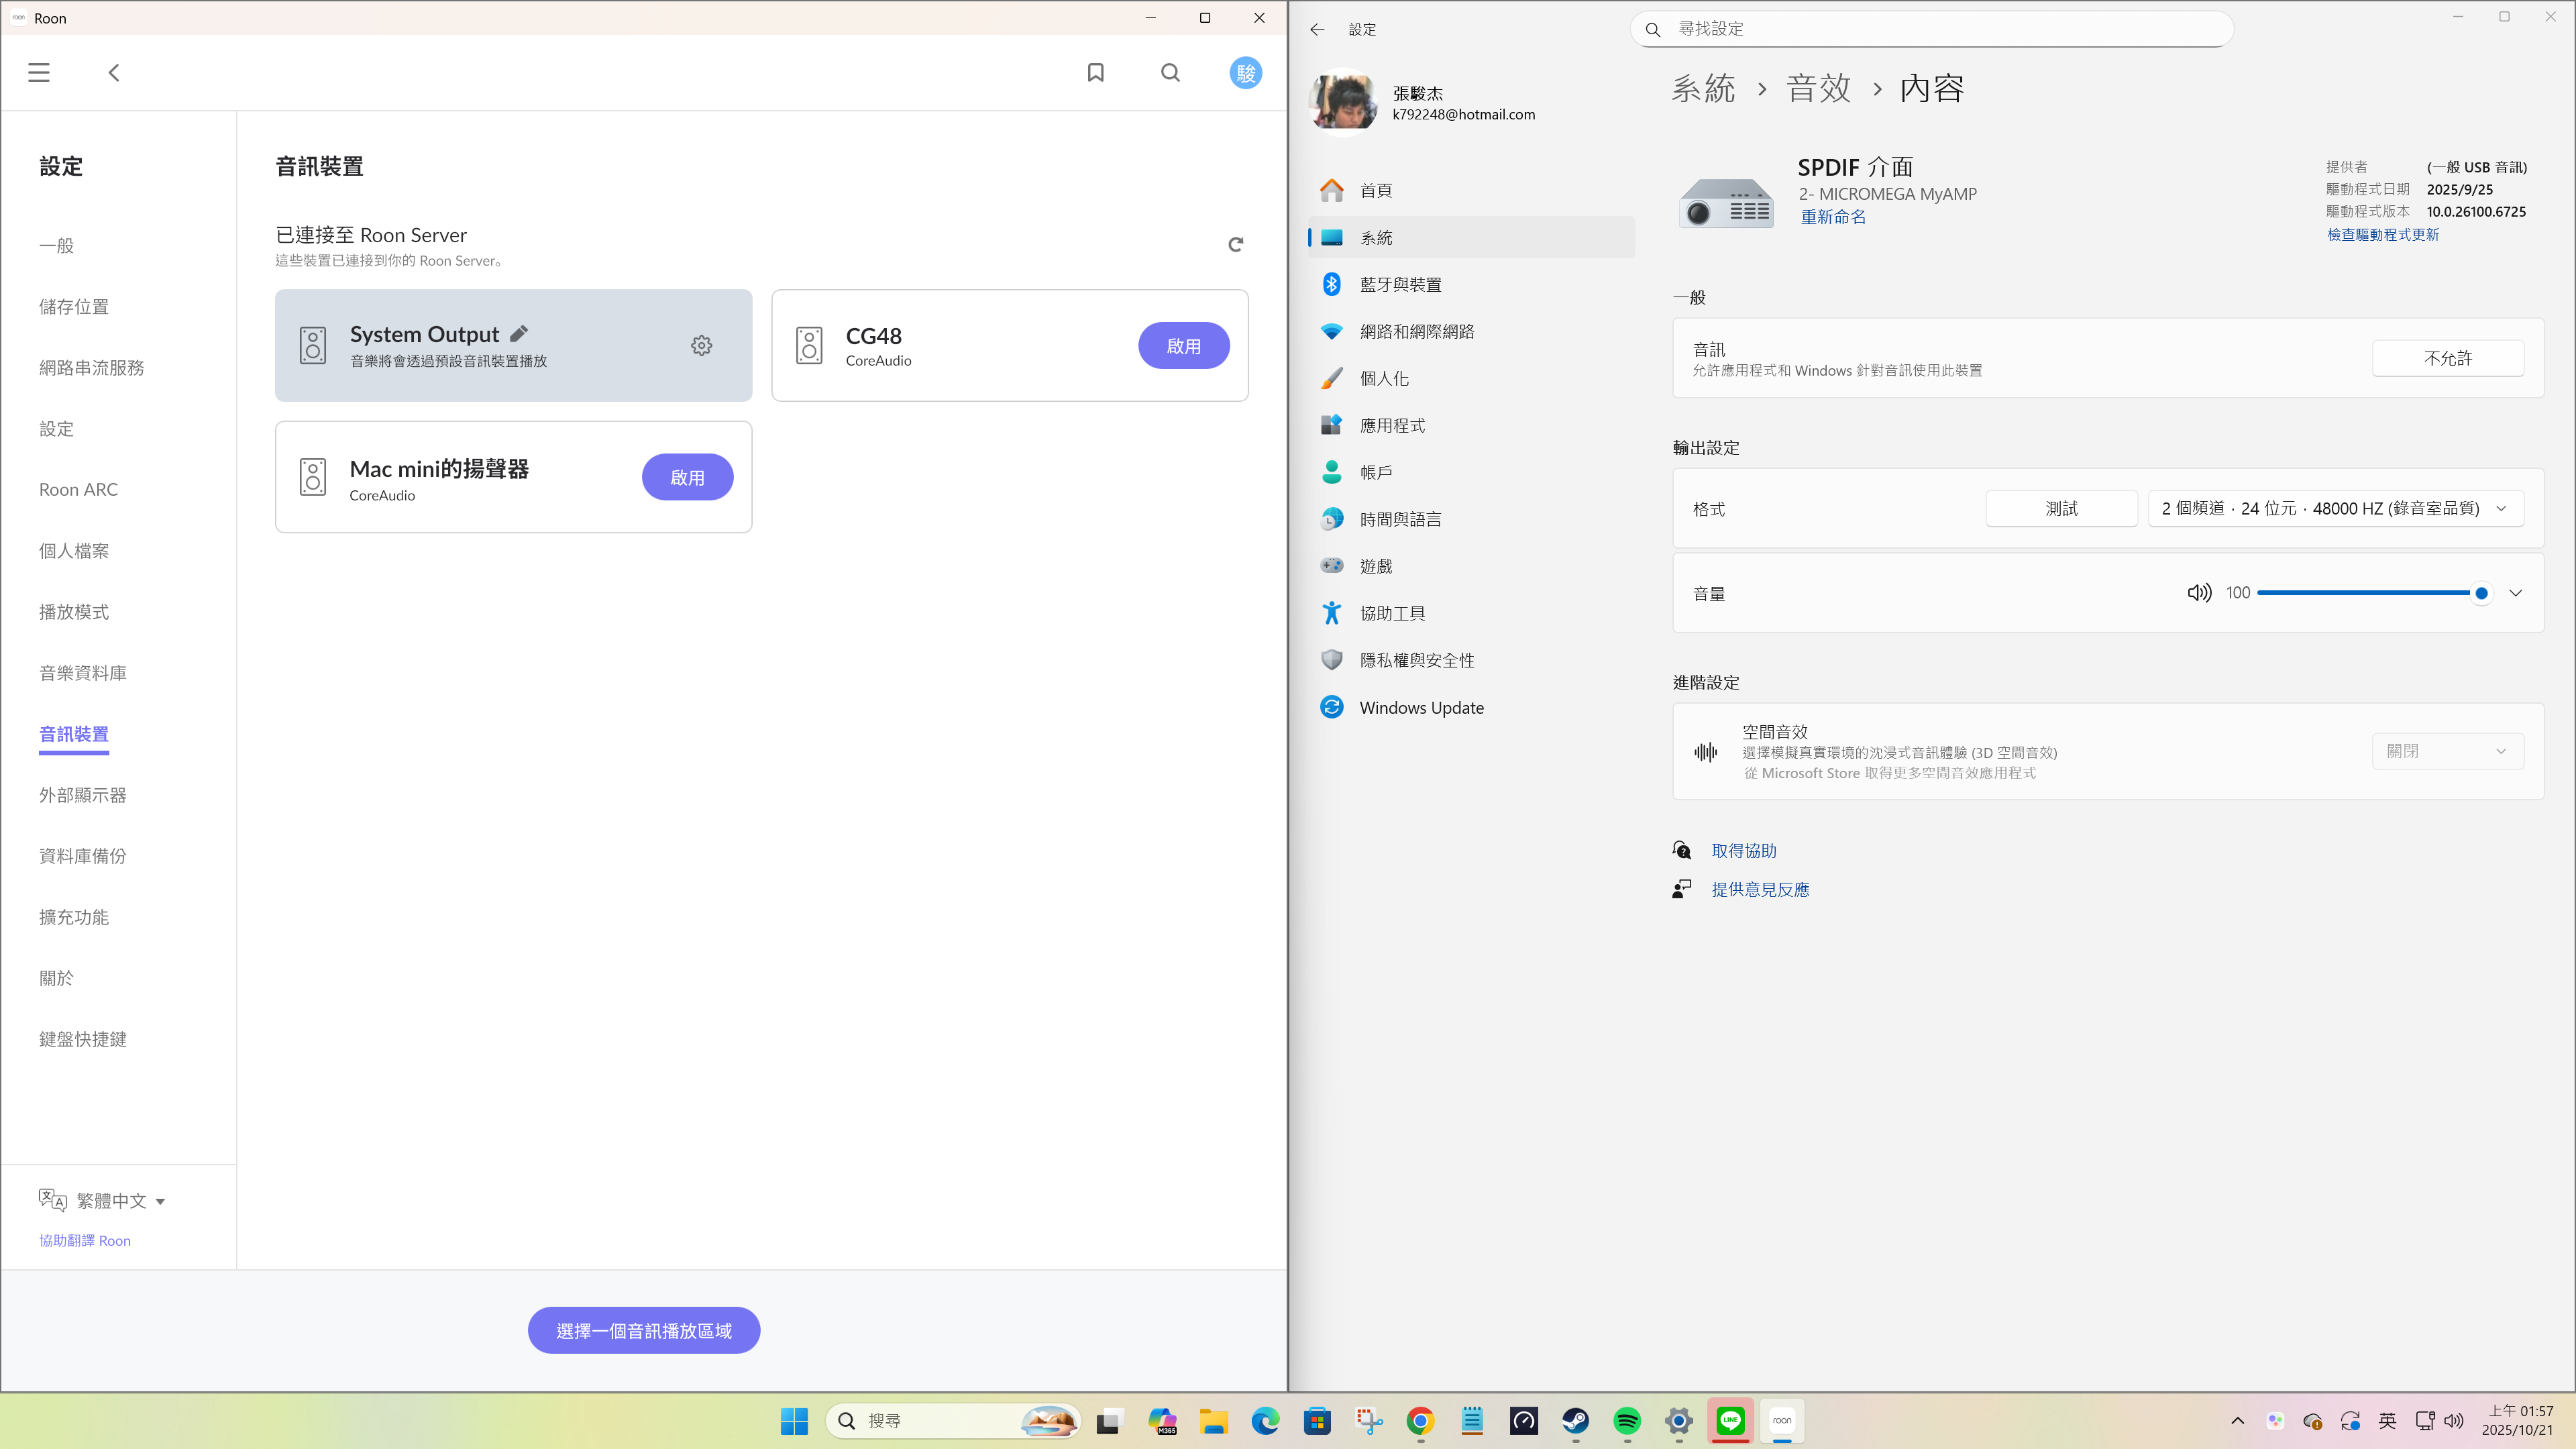Enable the CG48 audio device
This screenshot has width=2576, height=1449.
(1183, 345)
